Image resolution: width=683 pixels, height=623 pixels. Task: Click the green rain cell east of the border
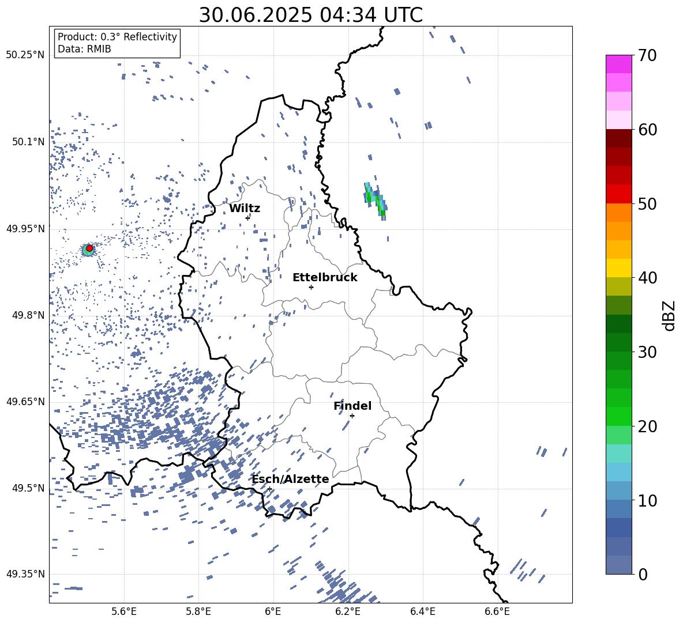pos(376,201)
